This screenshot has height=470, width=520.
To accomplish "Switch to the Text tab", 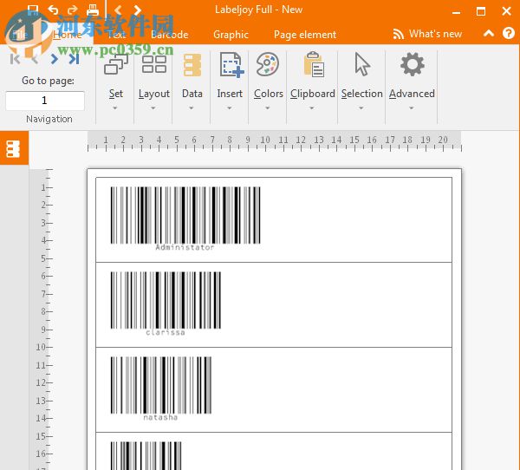I will pyautogui.click(x=117, y=35).
